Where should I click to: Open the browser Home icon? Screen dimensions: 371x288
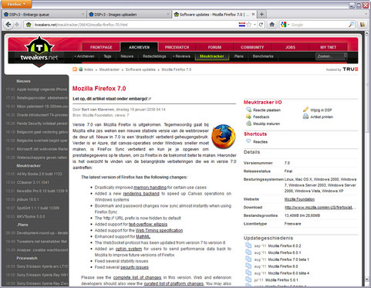(272, 25)
